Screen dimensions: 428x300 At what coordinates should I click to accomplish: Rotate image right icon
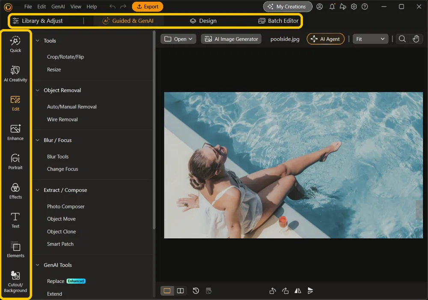(x=285, y=291)
